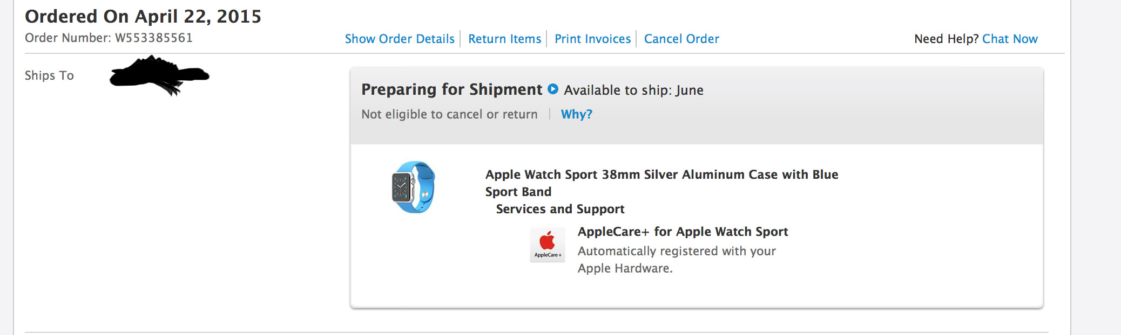Select Print Invoices
The image size is (1121, 335).
(592, 39)
